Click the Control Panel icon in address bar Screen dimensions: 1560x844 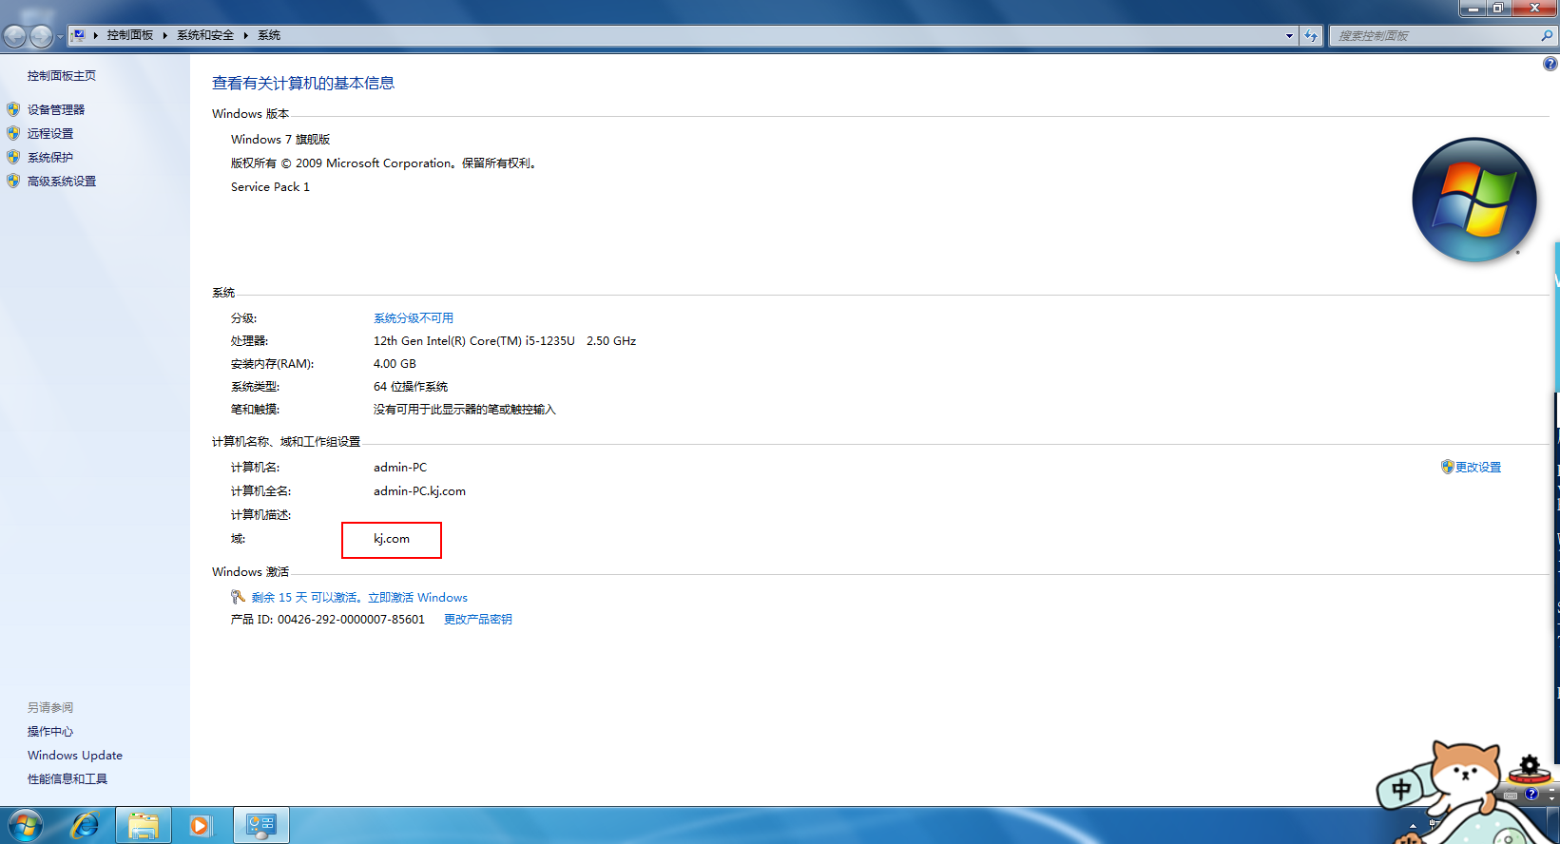click(79, 35)
